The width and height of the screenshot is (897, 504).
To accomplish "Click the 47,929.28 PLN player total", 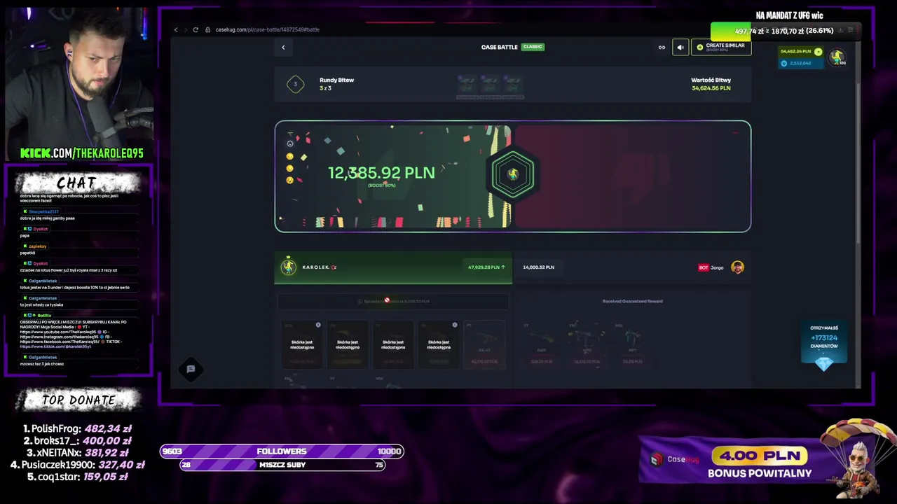I will tap(486, 267).
